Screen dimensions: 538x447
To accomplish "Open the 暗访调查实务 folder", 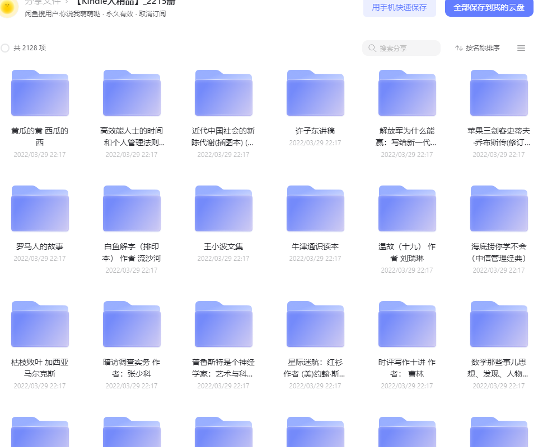I will [132, 325].
